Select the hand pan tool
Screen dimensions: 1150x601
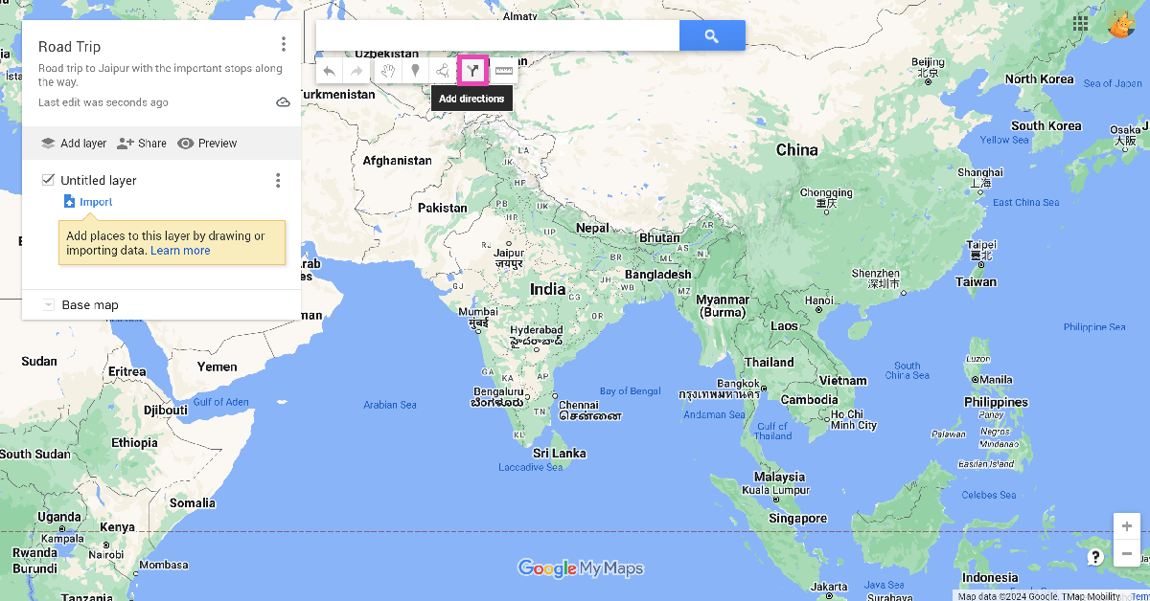(388, 71)
